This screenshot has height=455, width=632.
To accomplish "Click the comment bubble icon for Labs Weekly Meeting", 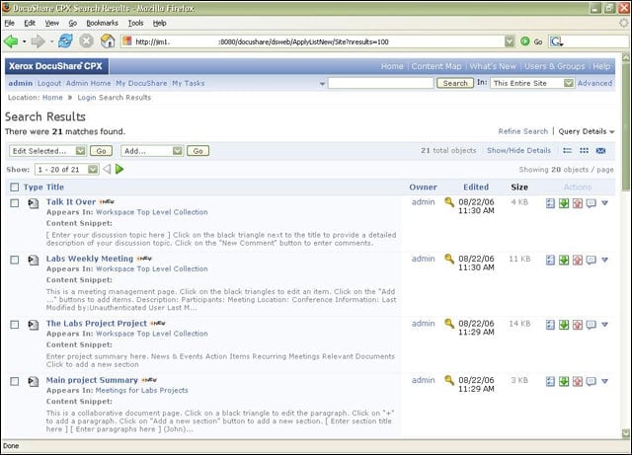I will pos(591,260).
